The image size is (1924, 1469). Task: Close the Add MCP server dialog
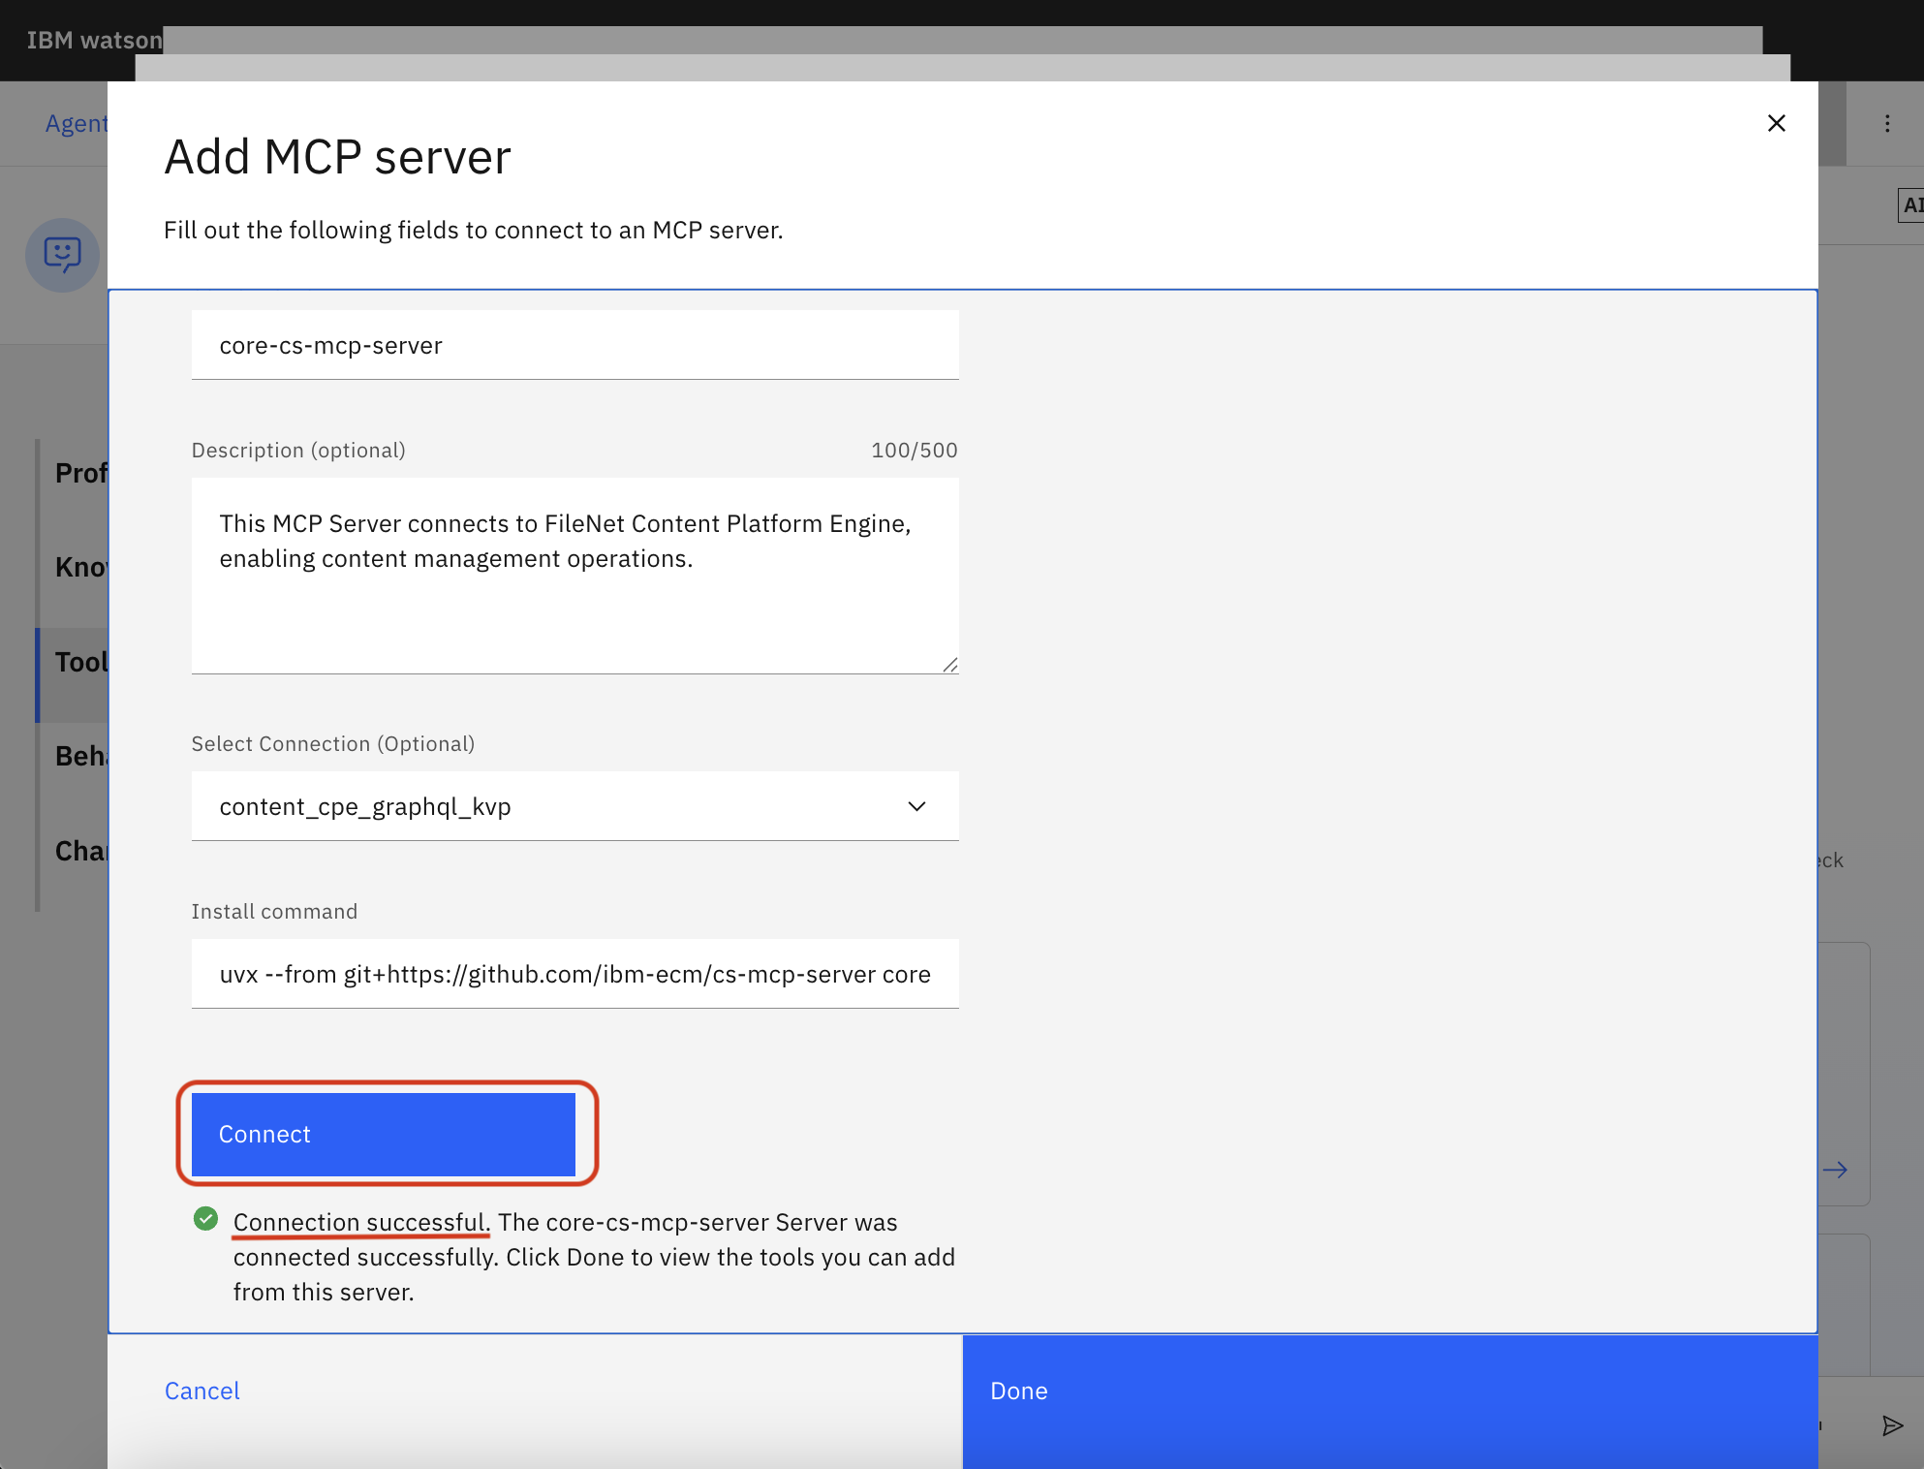point(1776,123)
